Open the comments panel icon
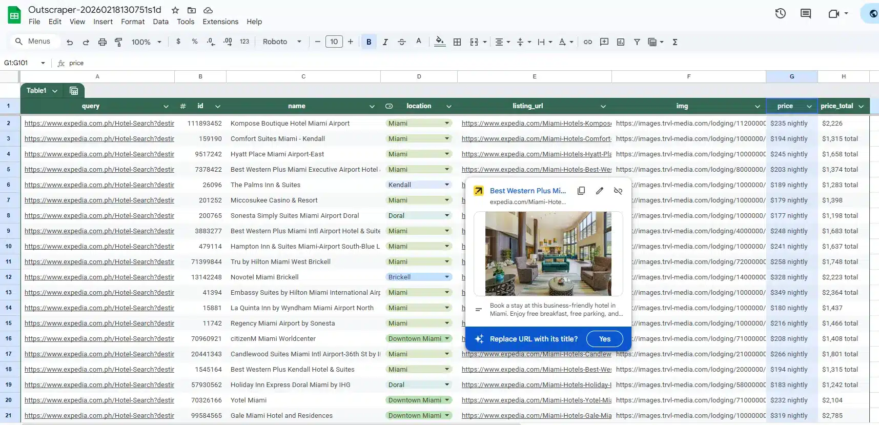The image size is (879, 425). pos(806,14)
